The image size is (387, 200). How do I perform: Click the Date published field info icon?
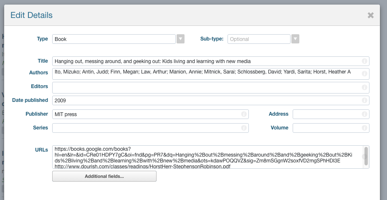coord(364,101)
